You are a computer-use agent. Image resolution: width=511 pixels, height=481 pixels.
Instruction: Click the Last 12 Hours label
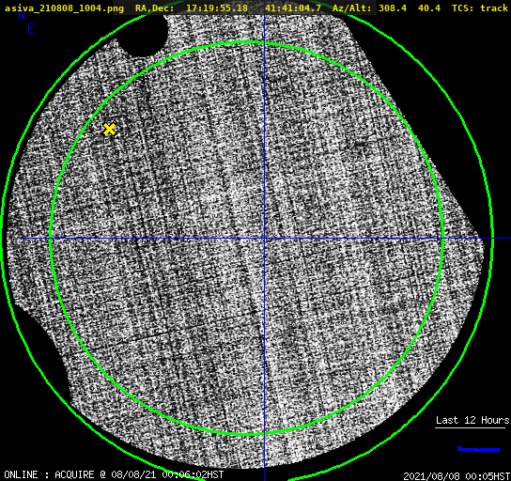[472, 420]
